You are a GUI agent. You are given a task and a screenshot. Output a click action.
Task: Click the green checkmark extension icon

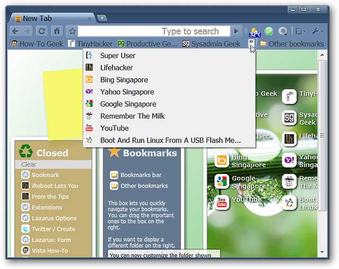[x=269, y=31]
